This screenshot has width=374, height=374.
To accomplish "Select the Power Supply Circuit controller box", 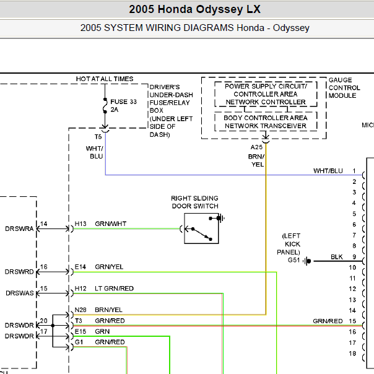I will click(266, 94).
